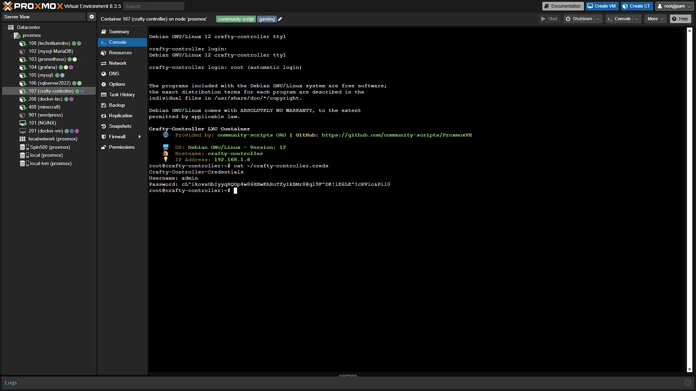This screenshot has width=696, height=391.
Task: Open root@pam user menu
Action: [x=675, y=6]
